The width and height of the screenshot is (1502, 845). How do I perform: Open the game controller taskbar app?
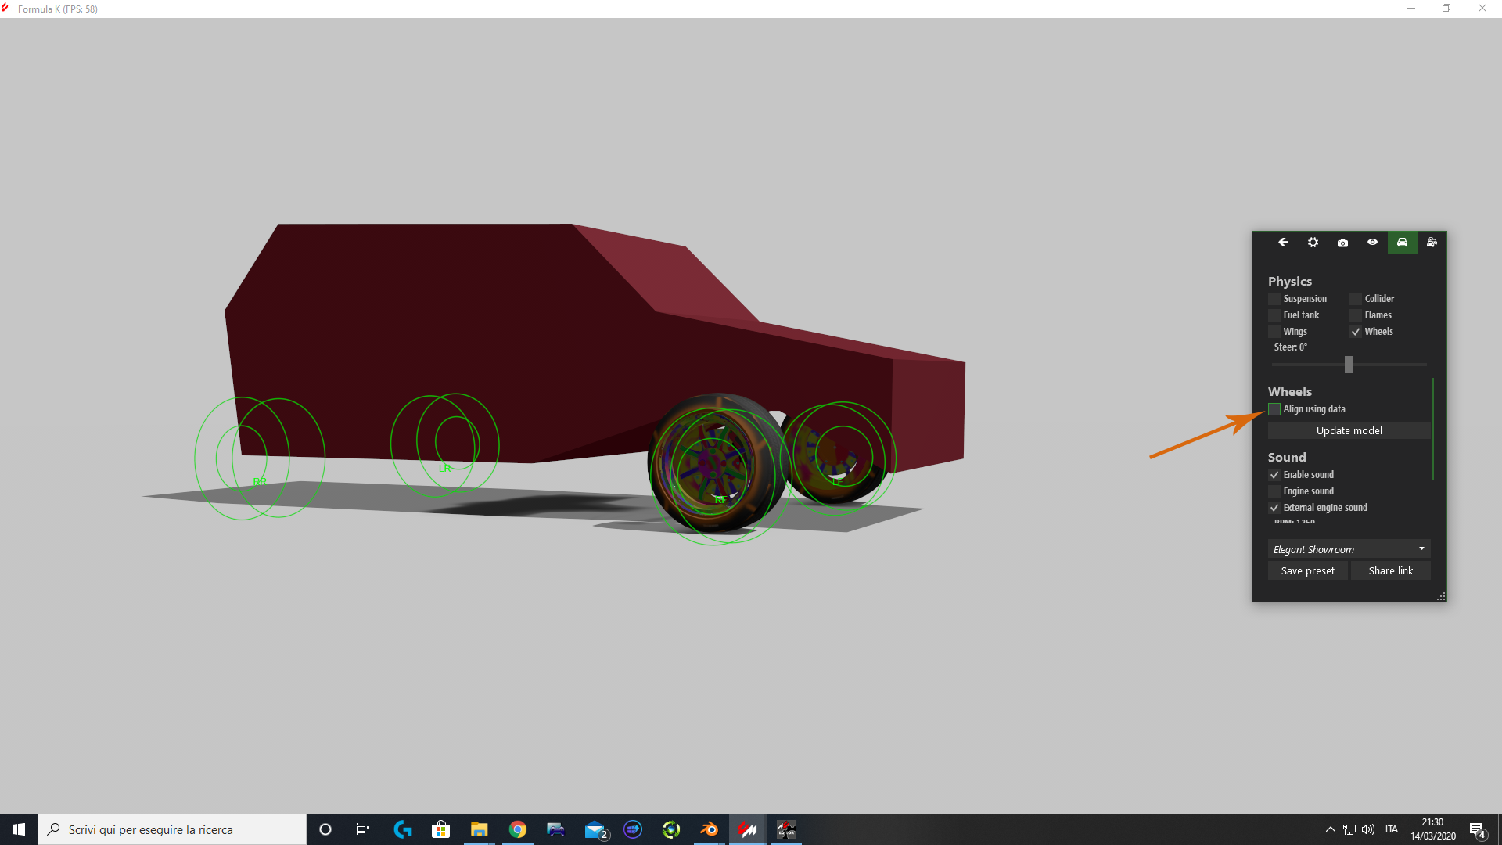555,829
